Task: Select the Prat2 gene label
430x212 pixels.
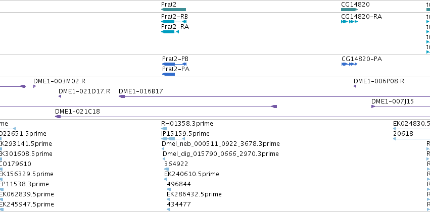Action: click(169, 5)
